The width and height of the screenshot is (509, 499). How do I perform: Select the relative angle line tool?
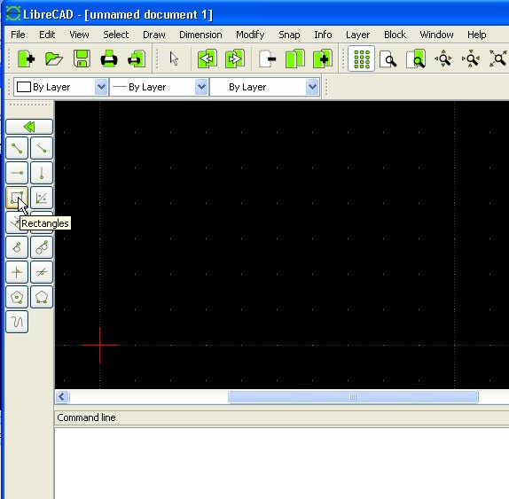click(x=42, y=272)
